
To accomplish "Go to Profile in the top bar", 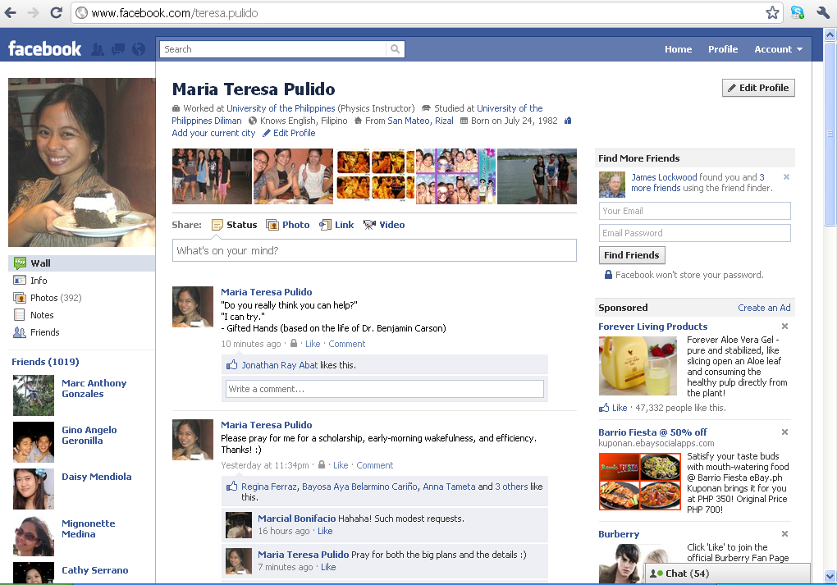I will click(x=723, y=49).
